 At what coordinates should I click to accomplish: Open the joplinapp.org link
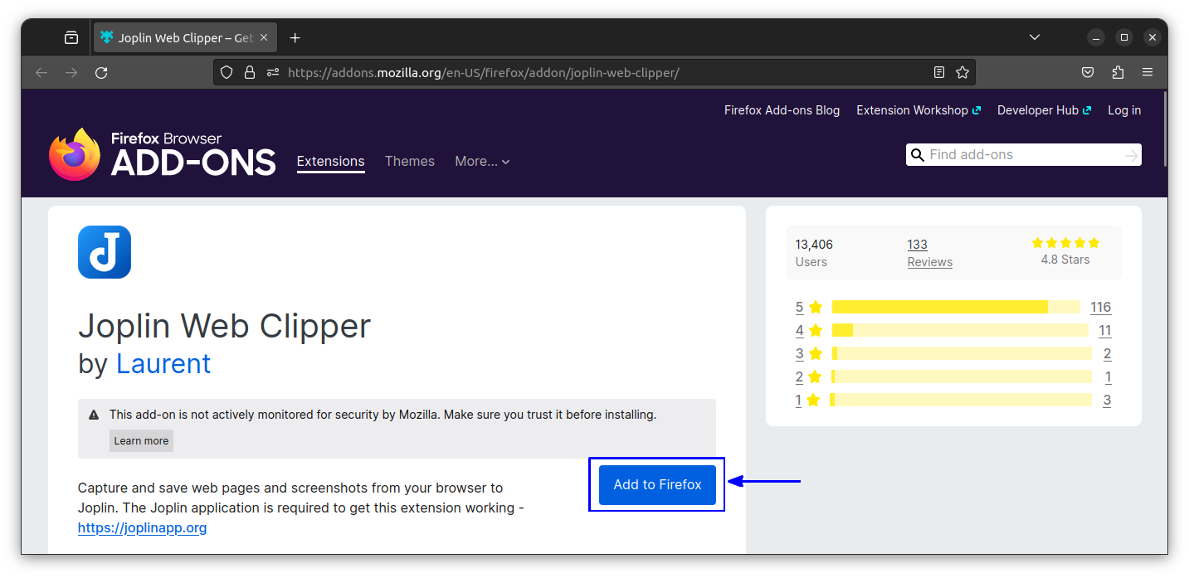142,527
